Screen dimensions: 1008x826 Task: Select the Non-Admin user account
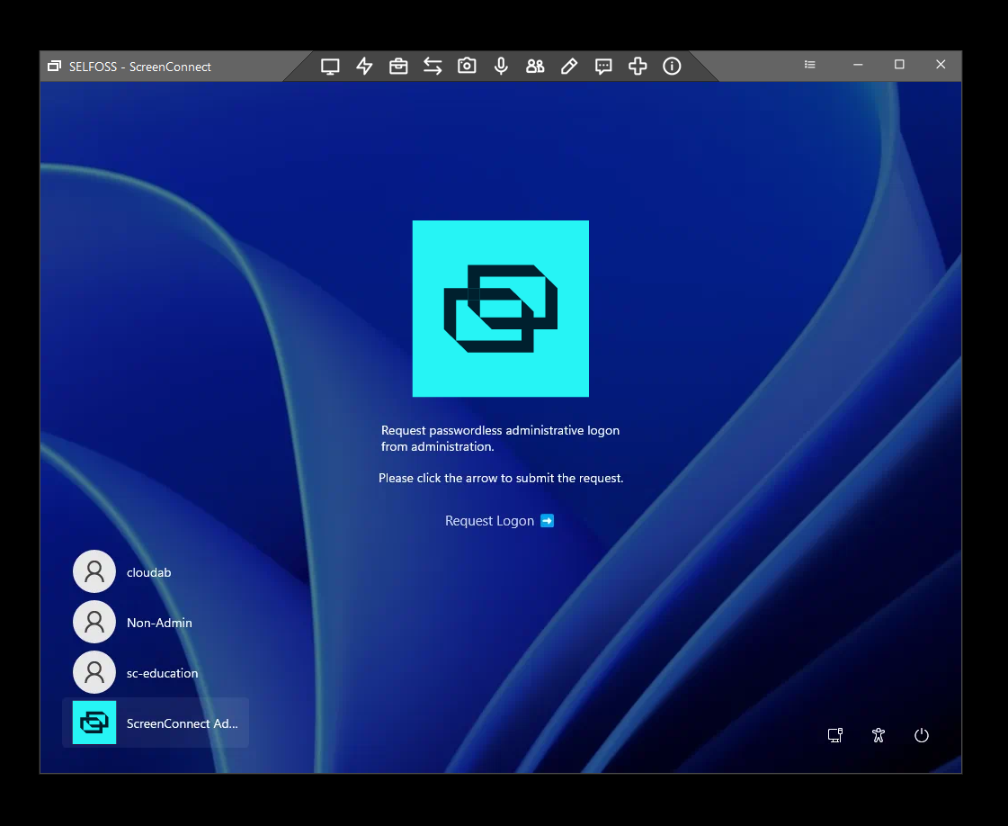click(132, 622)
